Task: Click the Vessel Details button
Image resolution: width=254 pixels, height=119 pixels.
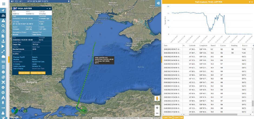Action: (x=24, y=73)
